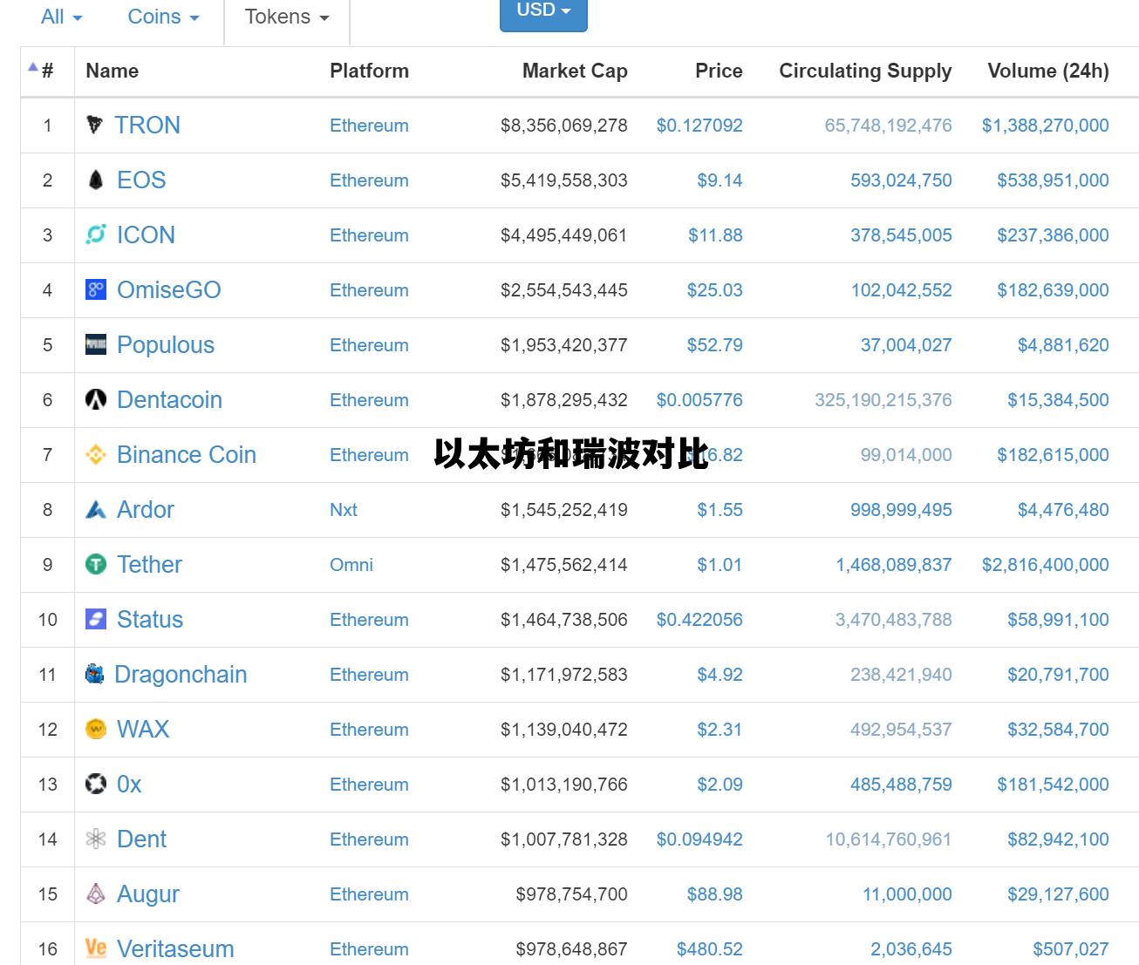The height and width of the screenshot is (965, 1139).
Task: Click the Ethereum platform link in TRON row
Action: 369,125
